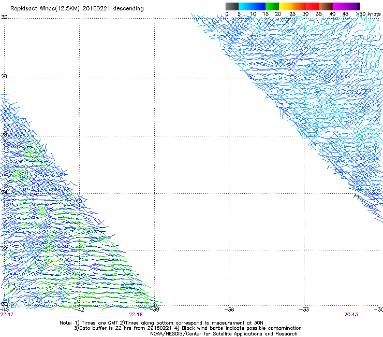Click the NOAA/NESDIS credit line

(224, 334)
